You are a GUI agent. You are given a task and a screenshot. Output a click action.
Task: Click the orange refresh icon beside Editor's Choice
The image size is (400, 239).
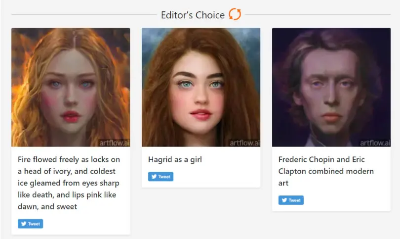tap(235, 14)
